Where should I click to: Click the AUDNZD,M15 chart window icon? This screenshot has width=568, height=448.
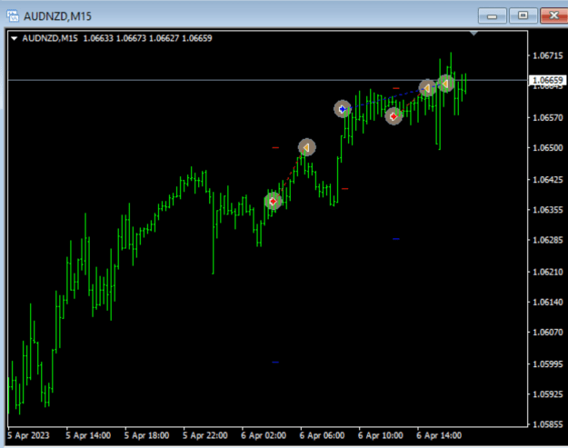(13, 15)
